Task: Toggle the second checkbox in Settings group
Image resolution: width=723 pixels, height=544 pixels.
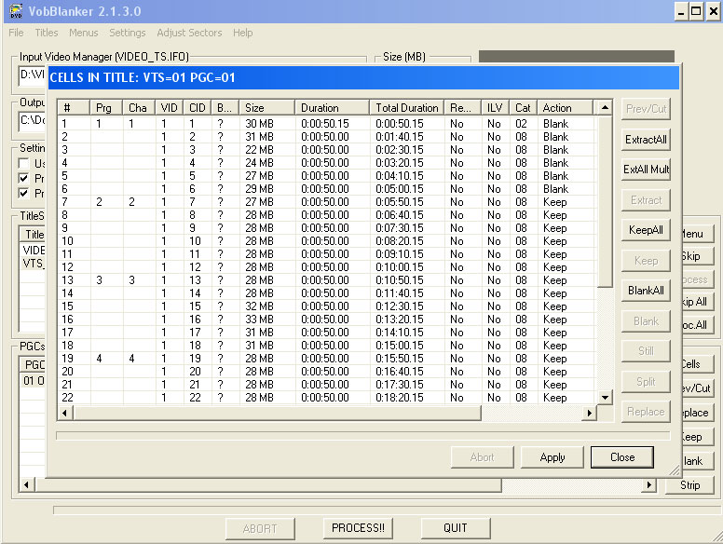Action: pyautogui.click(x=25, y=179)
